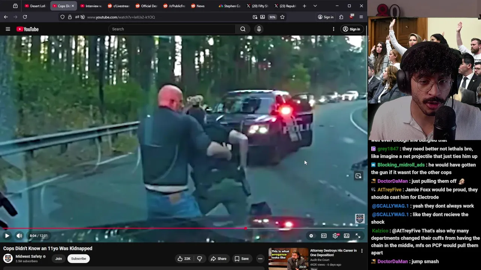Show site information via padlock icon

pos(70,17)
